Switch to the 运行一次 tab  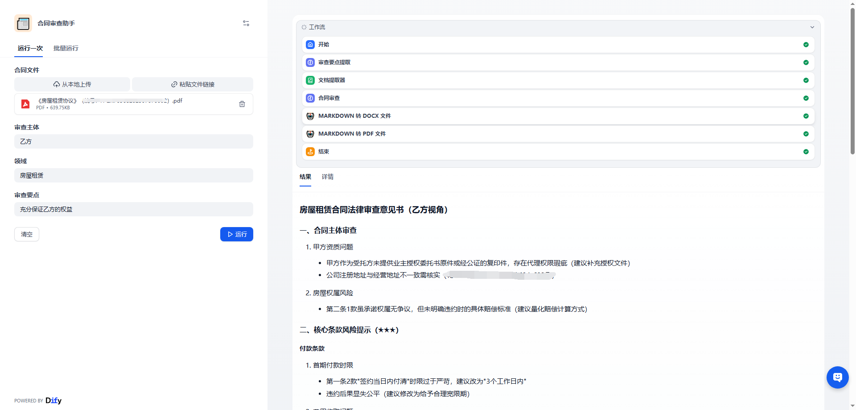coord(30,48)
